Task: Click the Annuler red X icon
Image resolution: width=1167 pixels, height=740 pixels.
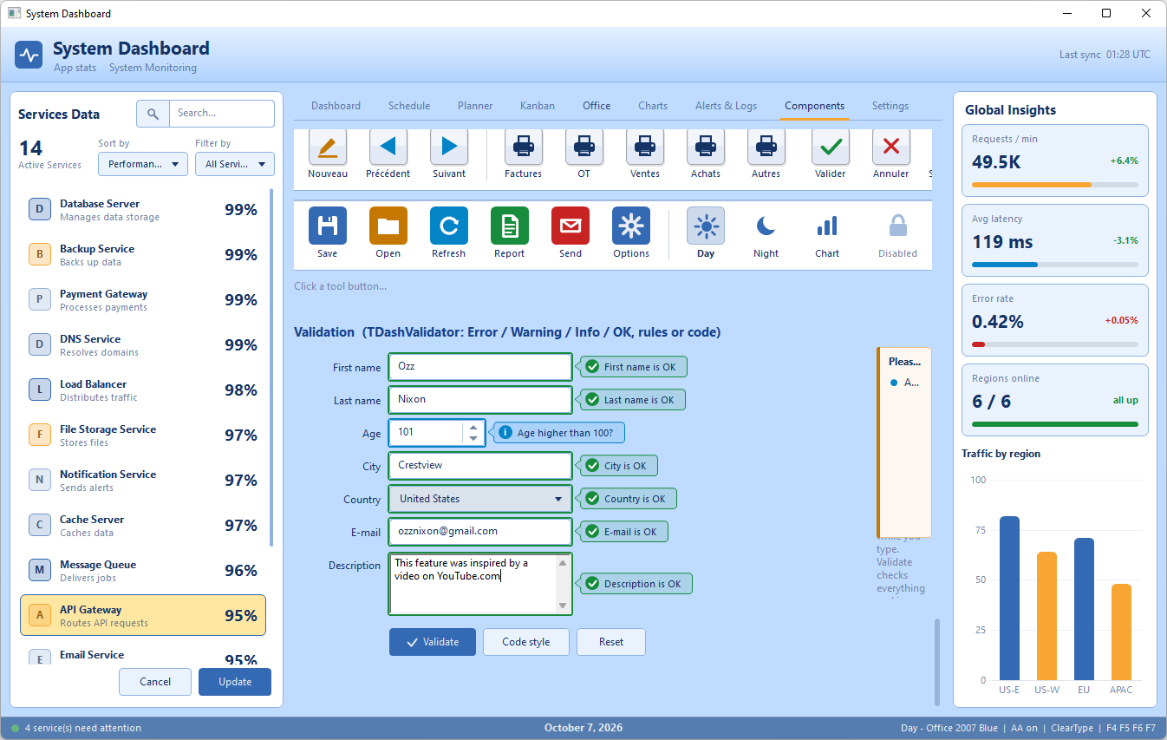Action: (891, 146)
